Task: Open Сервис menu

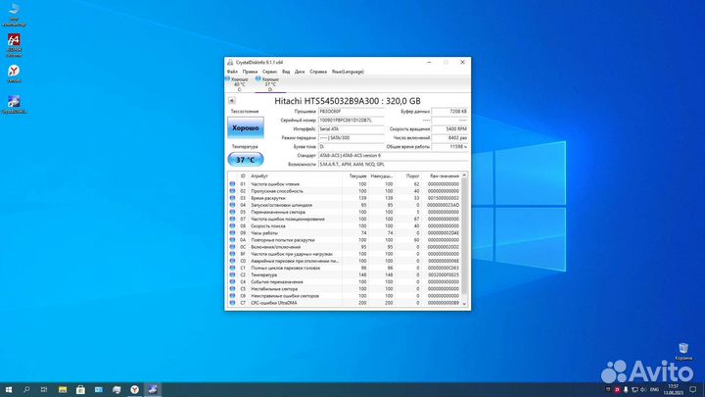Action: [269, 72]
